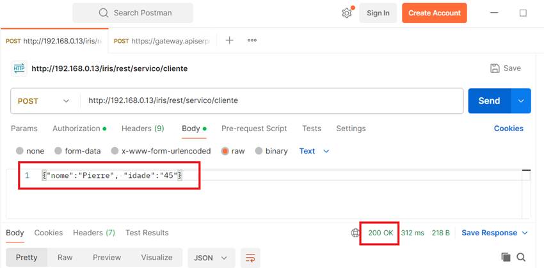544x268 pixels.
Task: Open the JSON response format dropdown
Action: click(211, 258)
